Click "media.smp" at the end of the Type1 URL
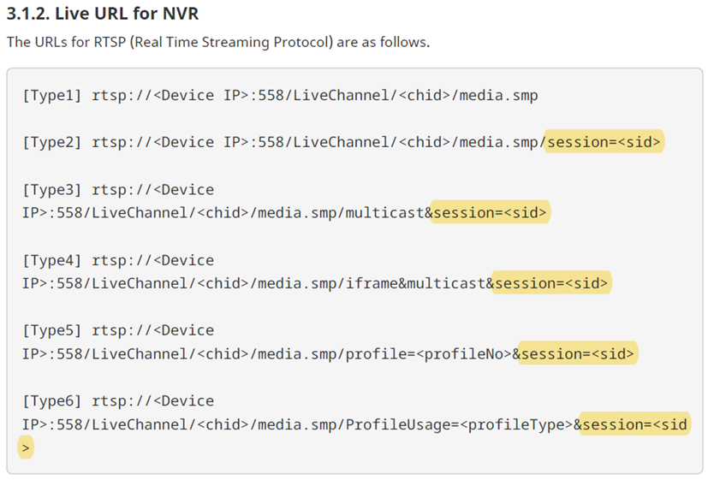Screen dimensions: 708x480 [x=499, y=95]
